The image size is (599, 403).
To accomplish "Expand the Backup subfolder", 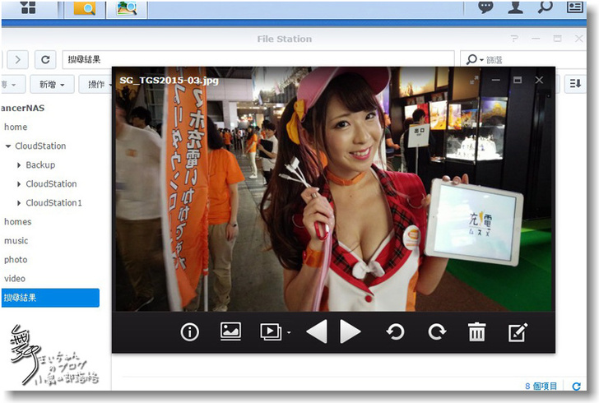I will [18, 165].
